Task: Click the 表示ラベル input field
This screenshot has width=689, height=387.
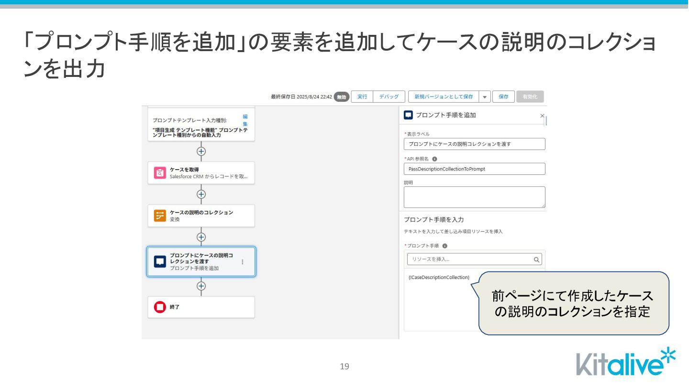Action: (475, 144)
